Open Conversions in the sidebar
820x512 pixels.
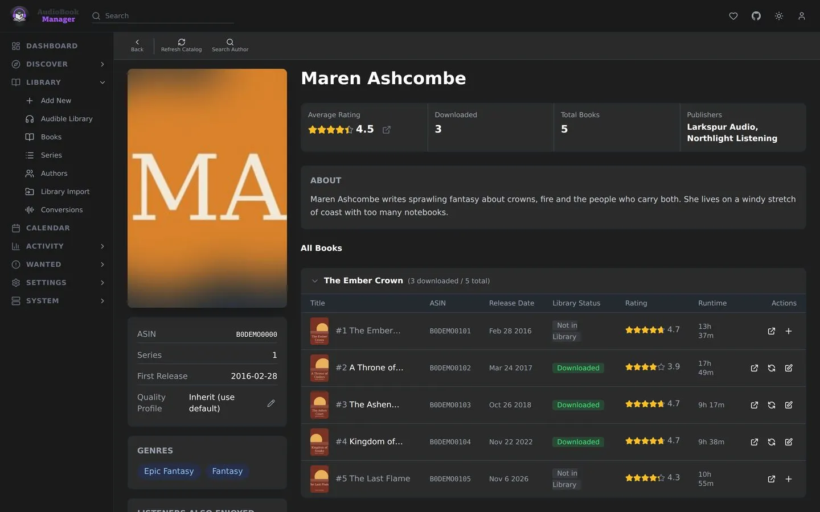click(61, 210)
